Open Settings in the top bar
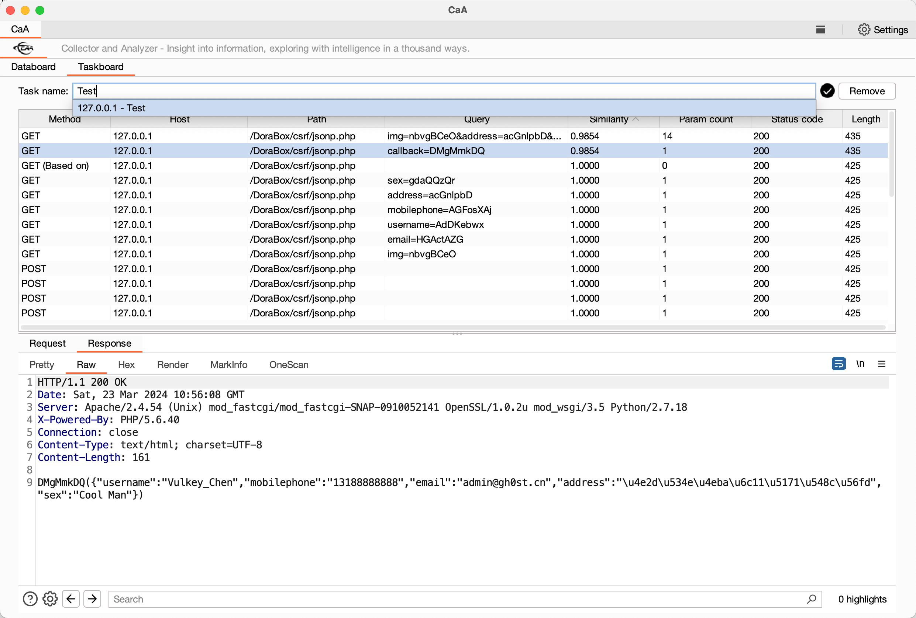916x618 pixels. click(x=883, y=29)
